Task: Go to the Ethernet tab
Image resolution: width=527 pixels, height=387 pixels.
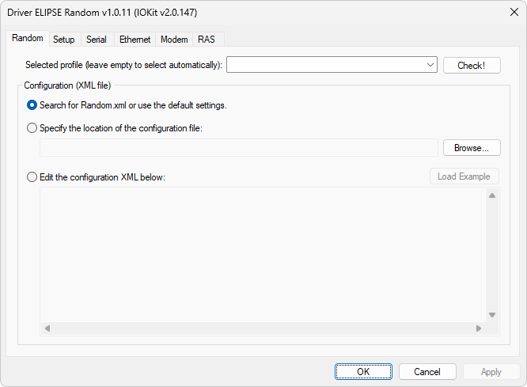Action: click(x=134, y=40)
